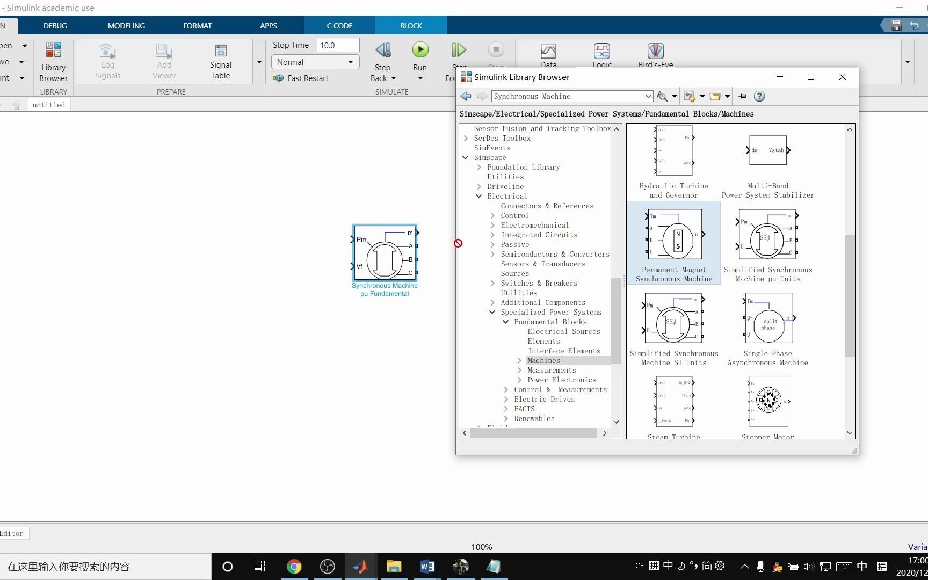
Task: Click the save icon in the quick access bar
Action: [x=896, y=25]
